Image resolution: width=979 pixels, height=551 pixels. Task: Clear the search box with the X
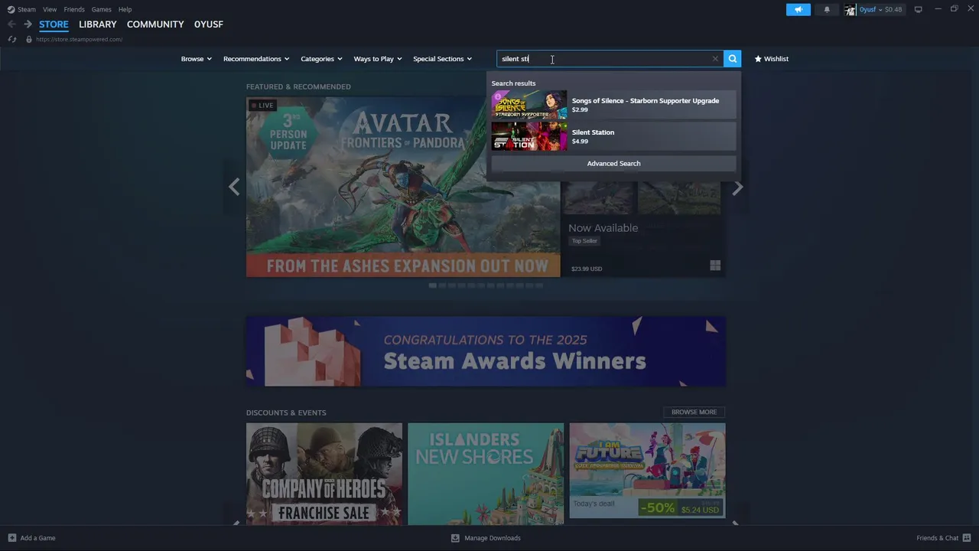pyautogui.click(x=715, y=59)
